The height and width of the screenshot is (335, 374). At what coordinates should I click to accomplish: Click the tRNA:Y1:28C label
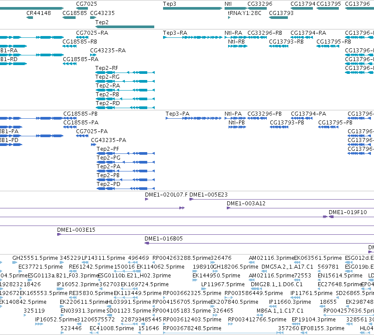244,13
